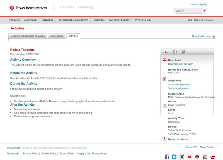
Task: Click the Author stamp icon
Action: (165, 106)
